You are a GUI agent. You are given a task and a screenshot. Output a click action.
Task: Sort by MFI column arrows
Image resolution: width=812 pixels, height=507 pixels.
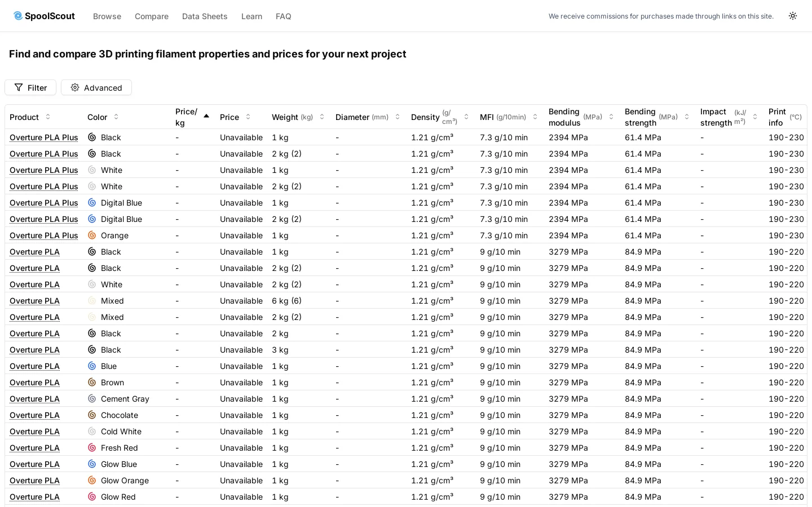pos(535,117)
